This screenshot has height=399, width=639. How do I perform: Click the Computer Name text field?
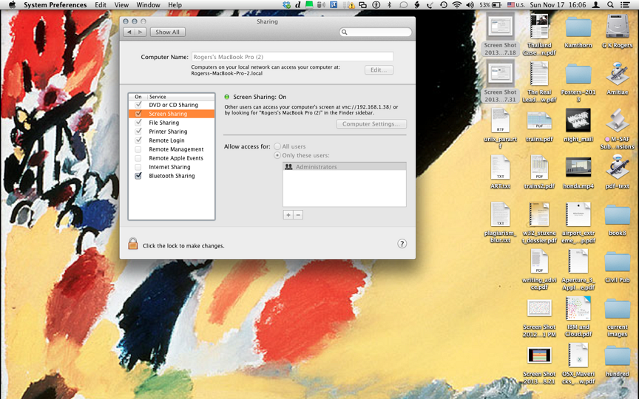coord(292,57)
